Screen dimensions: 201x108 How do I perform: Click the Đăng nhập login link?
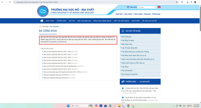(x=133, y=7)
